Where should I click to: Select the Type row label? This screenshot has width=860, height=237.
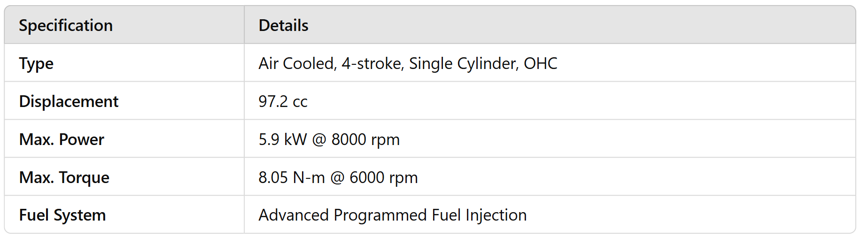(x=36, y=63)
